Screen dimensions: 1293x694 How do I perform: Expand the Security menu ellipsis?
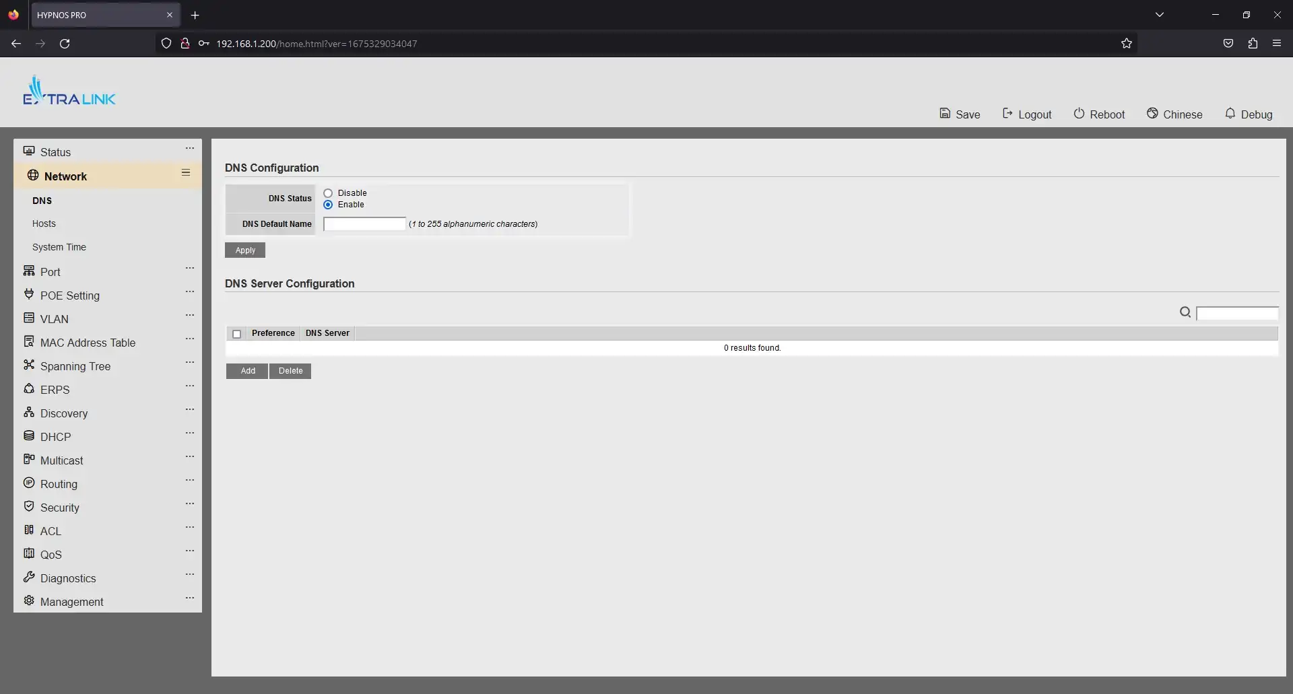pos(190,504)
